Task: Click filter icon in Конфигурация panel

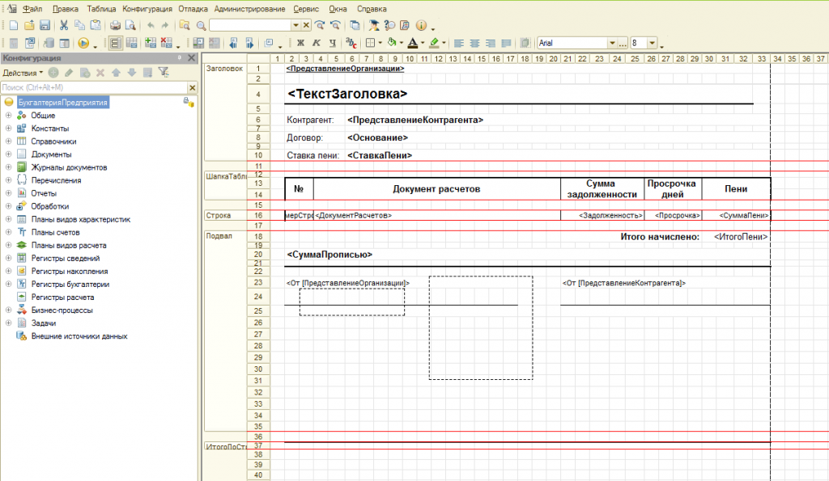Action: [163, 73]
